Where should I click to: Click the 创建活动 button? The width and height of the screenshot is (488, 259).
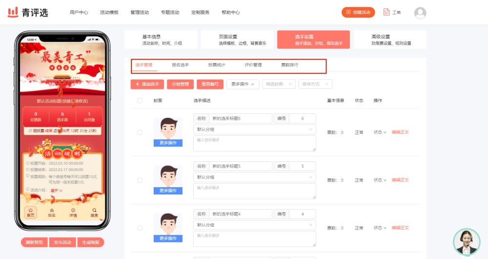pyautogui.click(x=358, y=12)
